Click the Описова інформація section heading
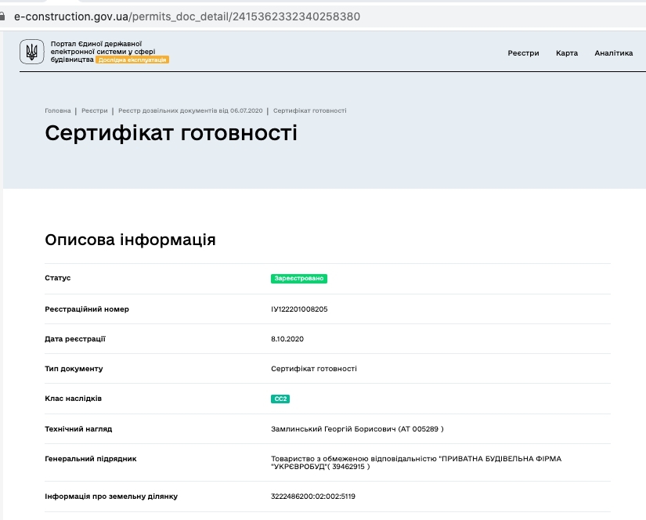This screenshot has width=646, height=520. tap(130, 240)
